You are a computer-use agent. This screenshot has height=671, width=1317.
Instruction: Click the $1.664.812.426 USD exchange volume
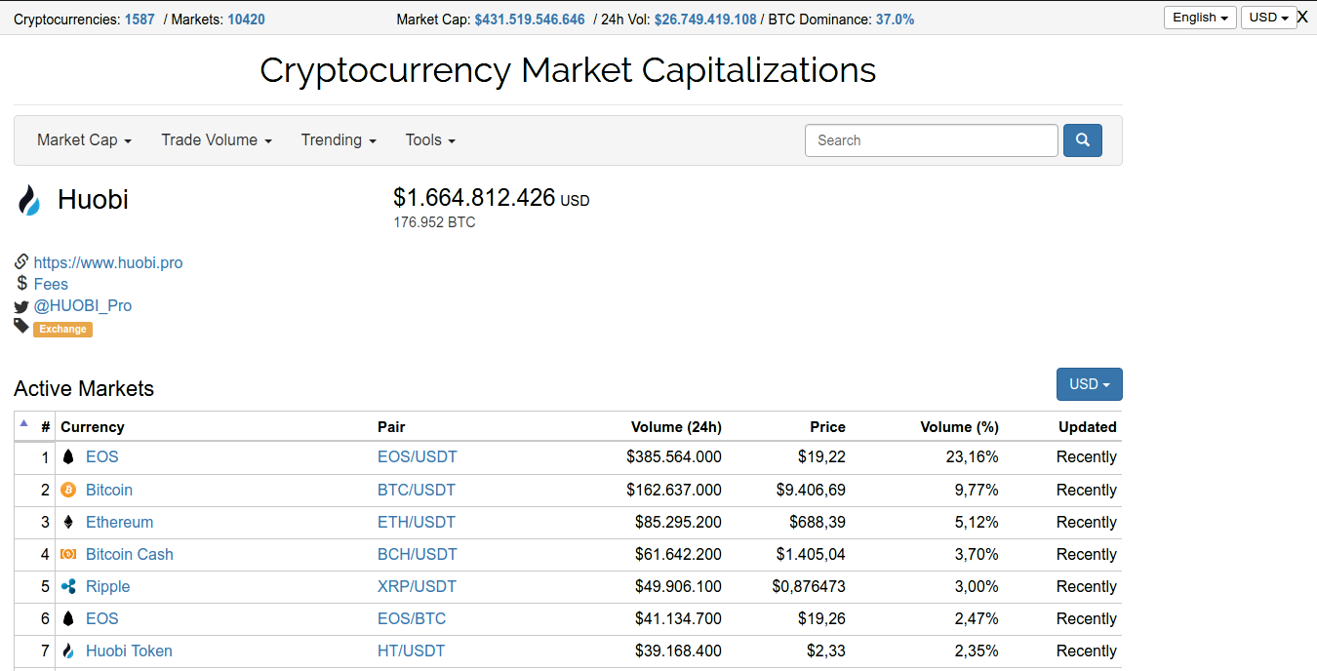492,197
